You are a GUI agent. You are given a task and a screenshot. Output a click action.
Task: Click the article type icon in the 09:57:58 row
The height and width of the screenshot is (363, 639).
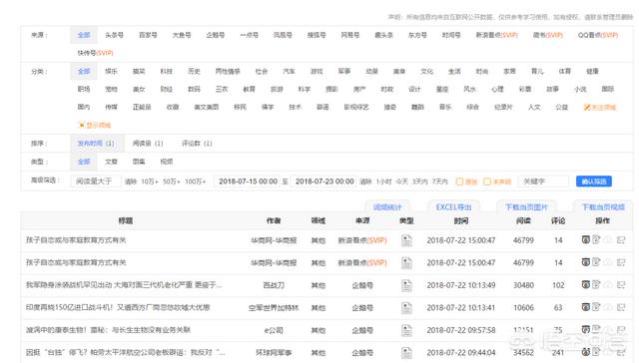[406, 330]
